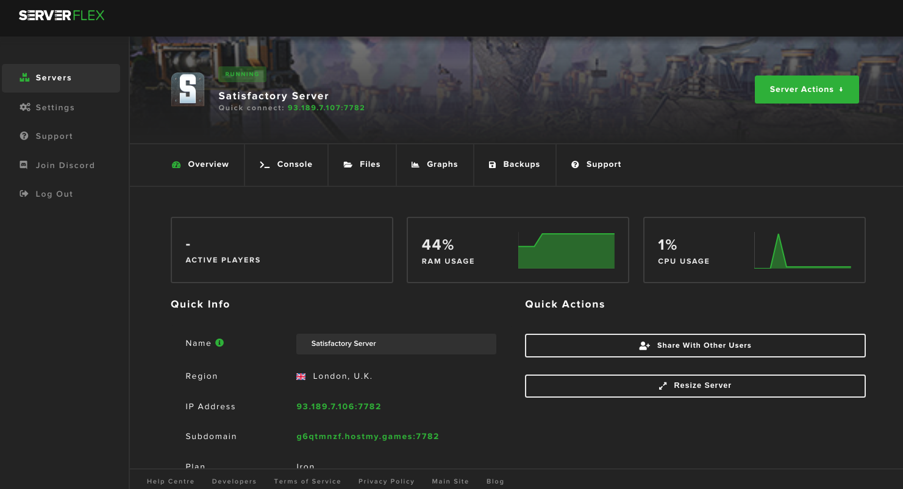This screenshot has height=489, width=903.
Task: Click the add-user icon in Share button
Action: [644, 345]
